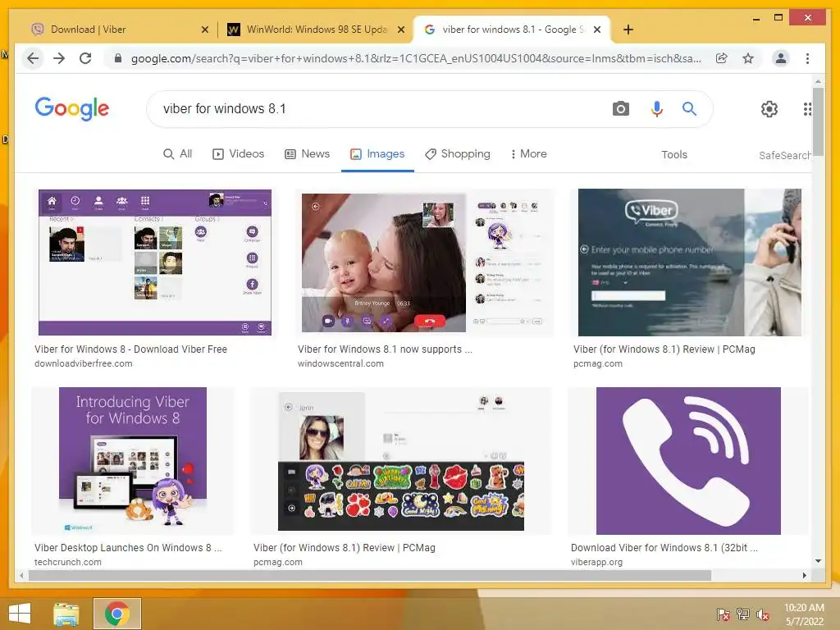840x630 pixels.
Task: Start voice search microphone
Action: click(657, 109)
